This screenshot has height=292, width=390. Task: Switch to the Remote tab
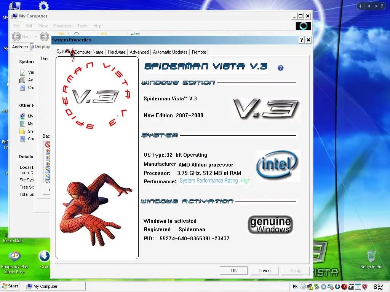[x=199, y=52]
